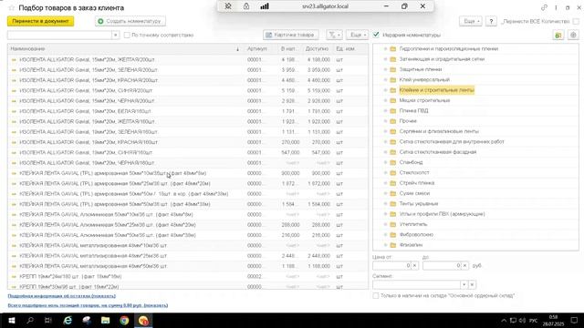
Task: Select 'Защитные пленки' category
Action: 421,69
